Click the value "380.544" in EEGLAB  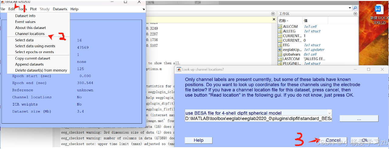coord(85,83)
